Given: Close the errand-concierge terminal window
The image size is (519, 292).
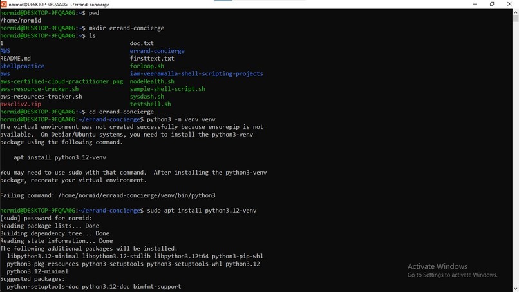Looking at the screenshot, I should coord(509,4).
